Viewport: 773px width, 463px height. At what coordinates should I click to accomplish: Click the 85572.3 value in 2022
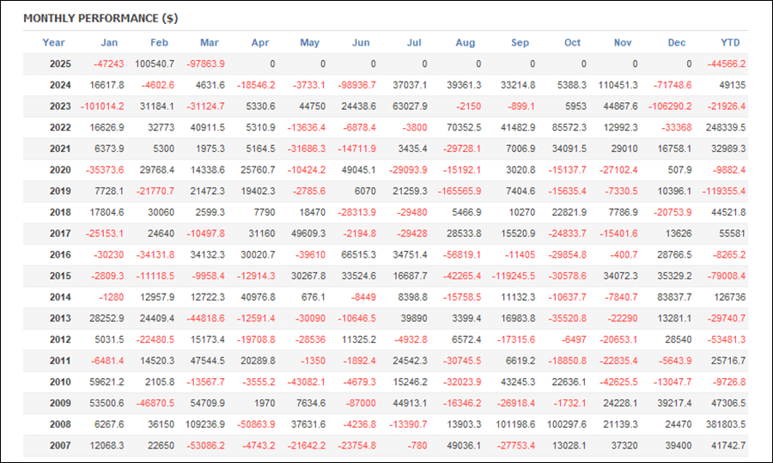[569, 128]
